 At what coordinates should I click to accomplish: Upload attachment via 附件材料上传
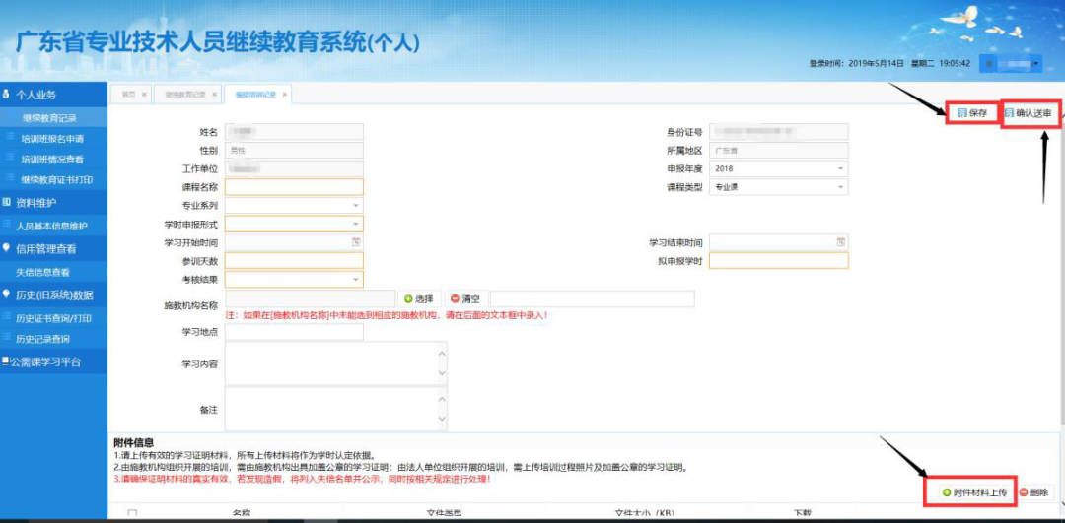pos(974,491)
